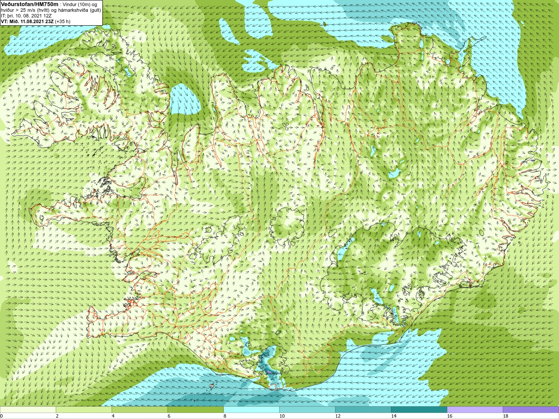
Task: Click the light green 2–4 m/s legend swatch
Action: (84, 410)
